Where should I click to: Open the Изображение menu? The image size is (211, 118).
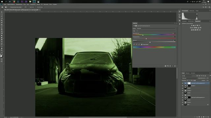click(19, 4)
